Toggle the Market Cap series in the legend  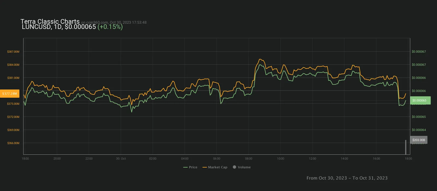pyautogui.click(x=215, y=167)
